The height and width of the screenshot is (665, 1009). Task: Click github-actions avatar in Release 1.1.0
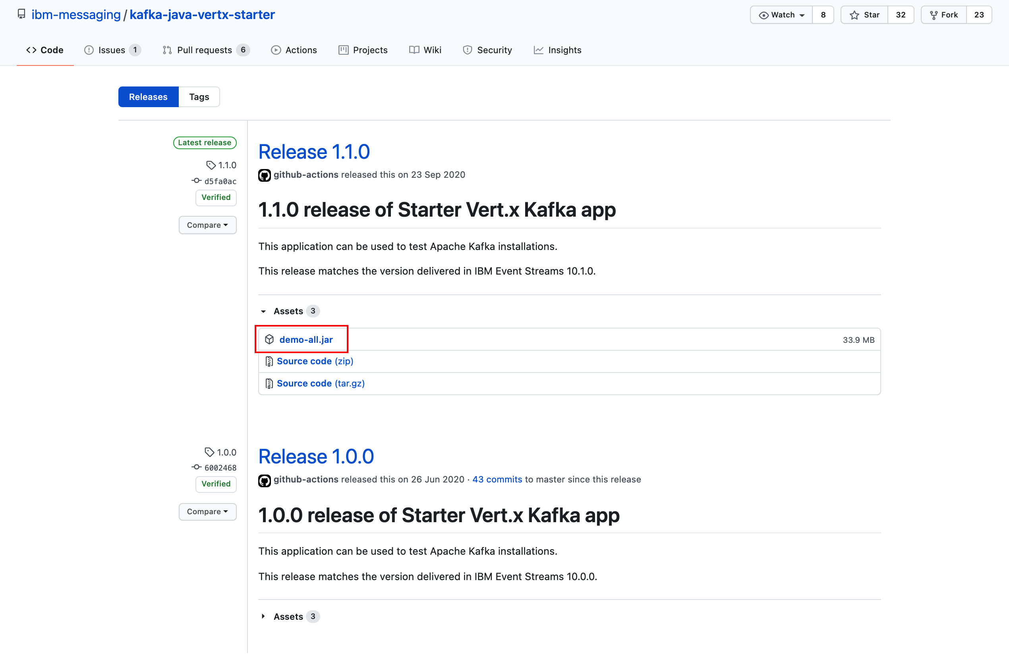[265, 175]
